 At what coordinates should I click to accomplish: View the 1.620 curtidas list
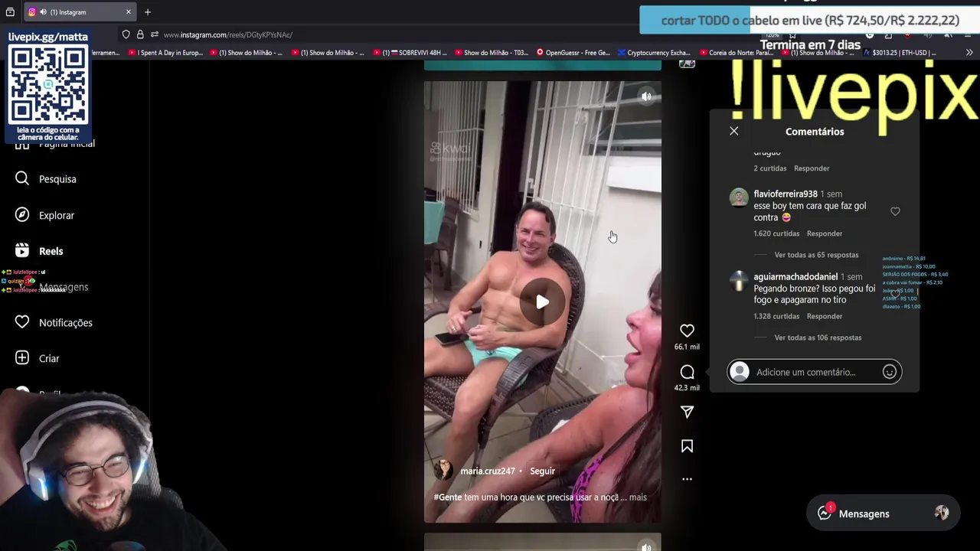(776, 233)
